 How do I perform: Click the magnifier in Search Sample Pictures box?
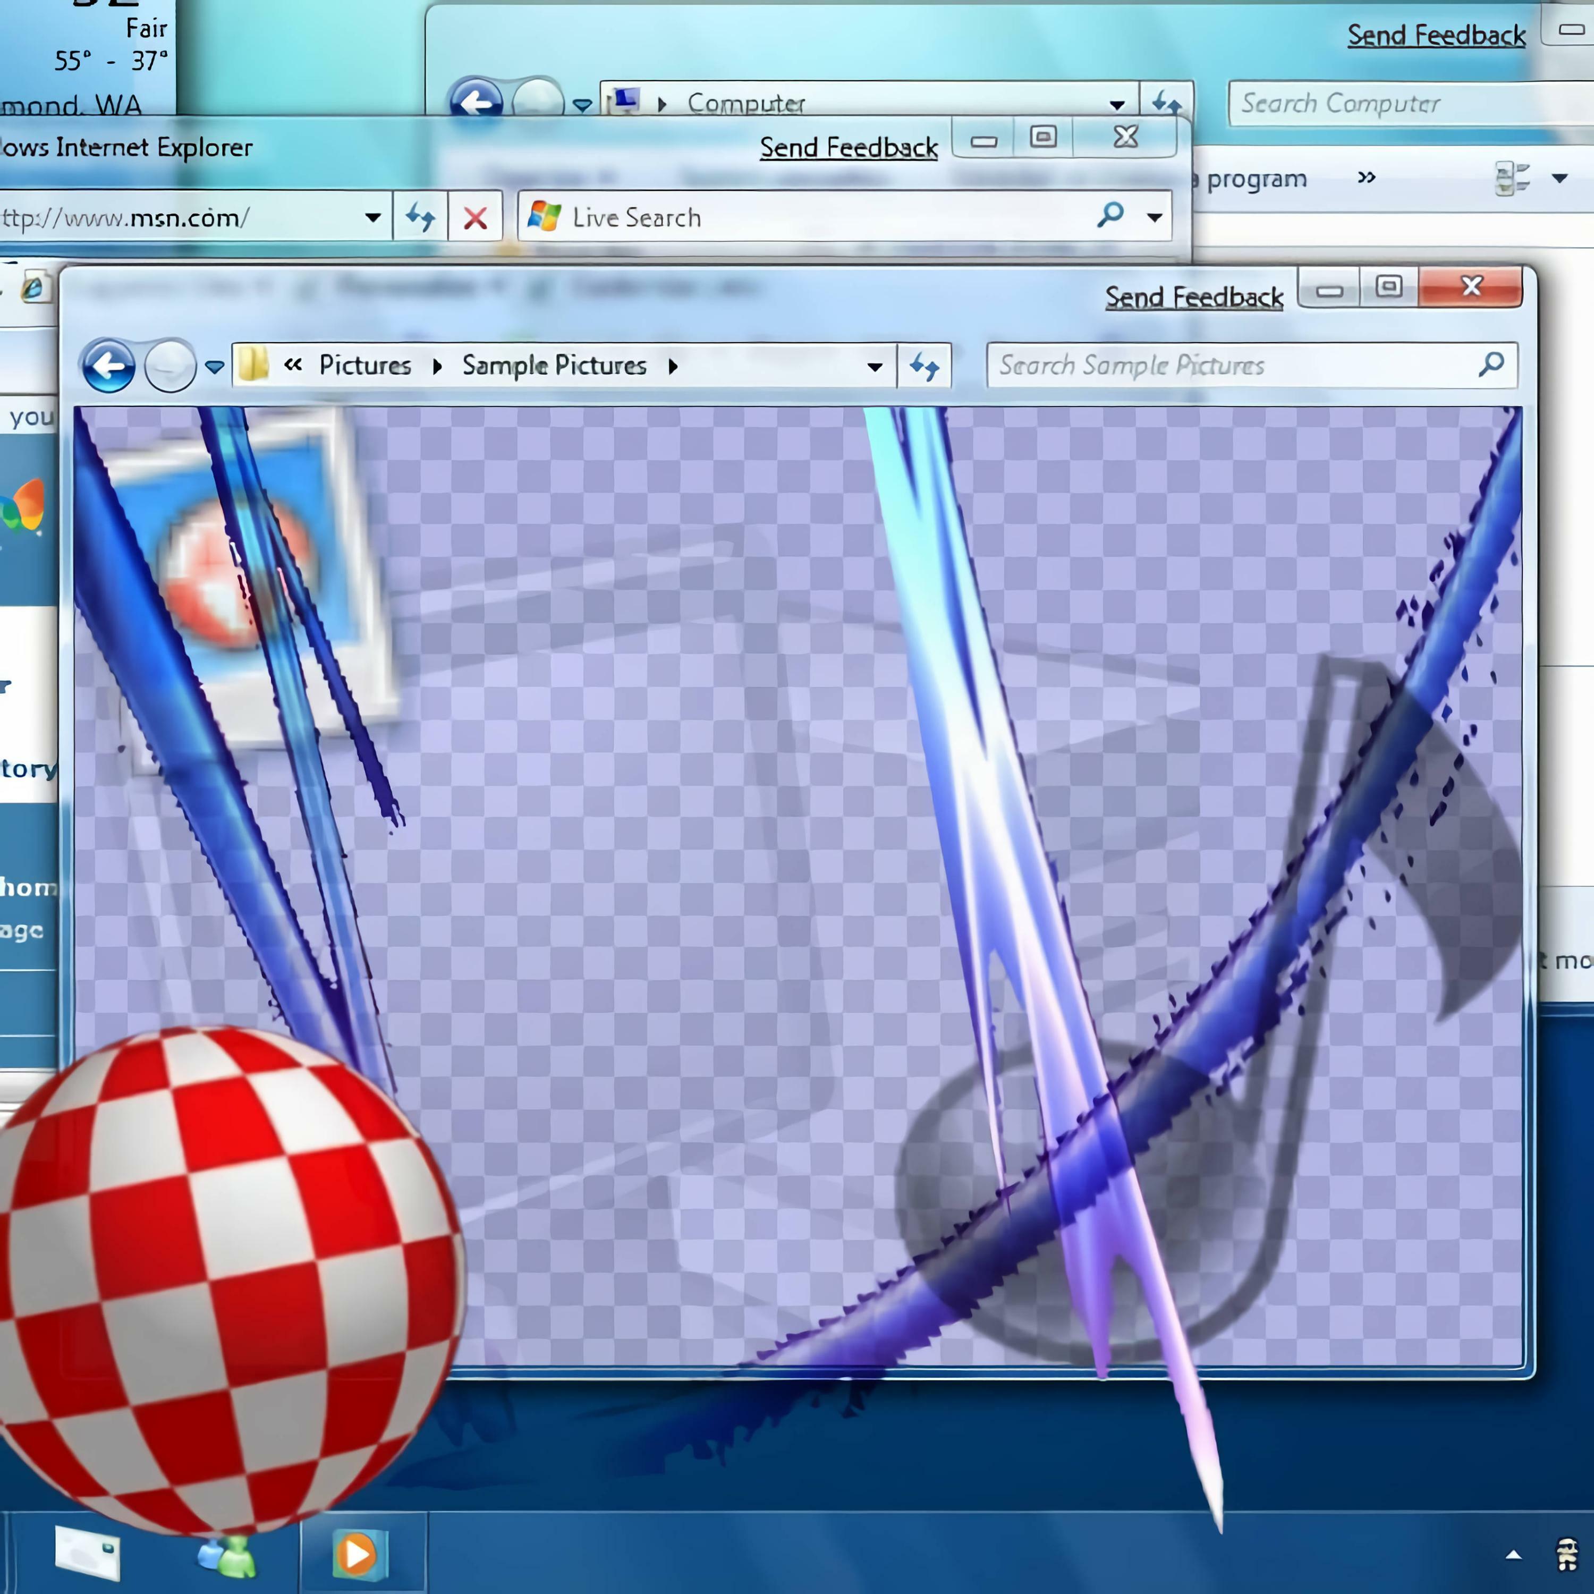[1491, 364]
